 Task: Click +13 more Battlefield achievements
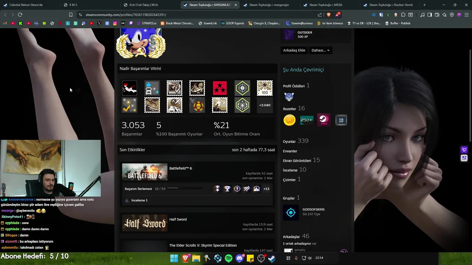coord(266,189)
